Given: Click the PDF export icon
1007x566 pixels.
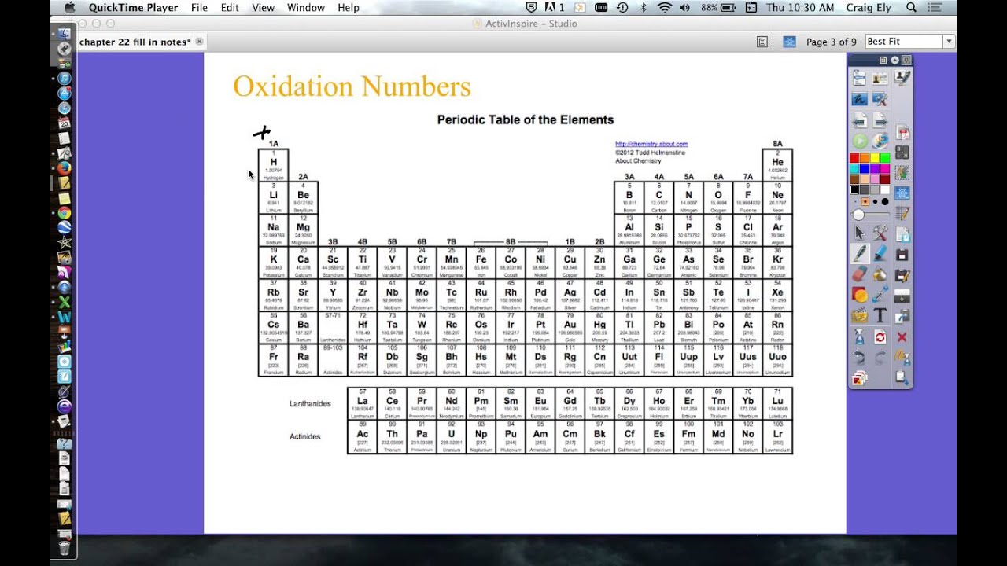Looking at the screenshot, I should pos(902,132).
